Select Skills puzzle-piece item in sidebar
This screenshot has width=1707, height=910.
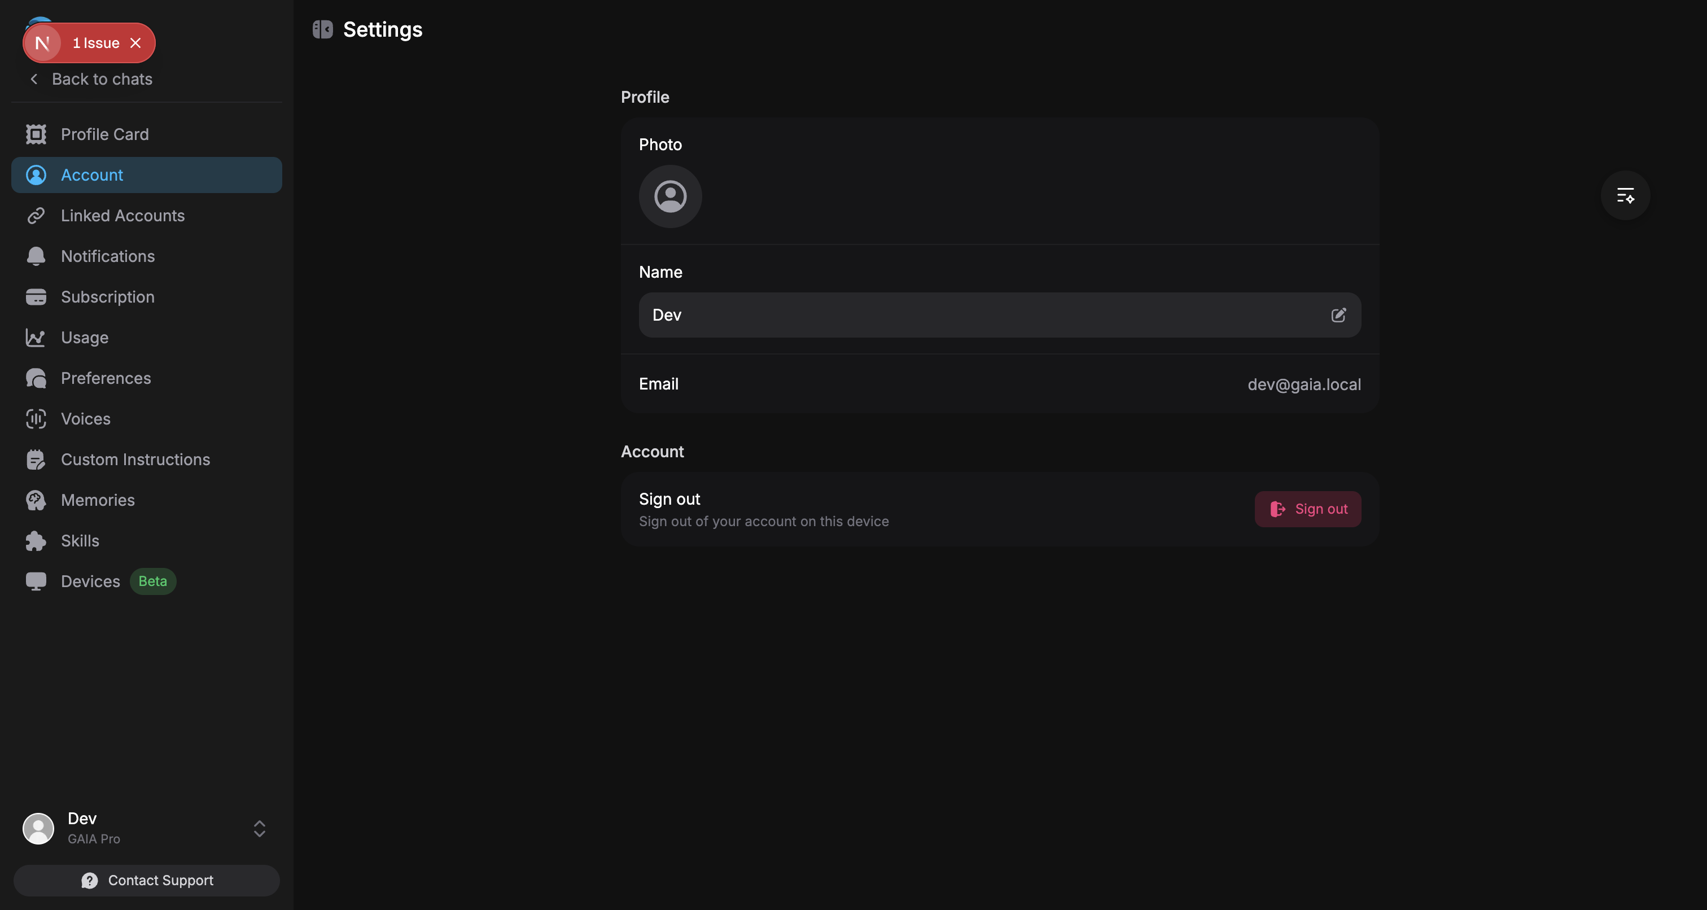tap(146, 541)
